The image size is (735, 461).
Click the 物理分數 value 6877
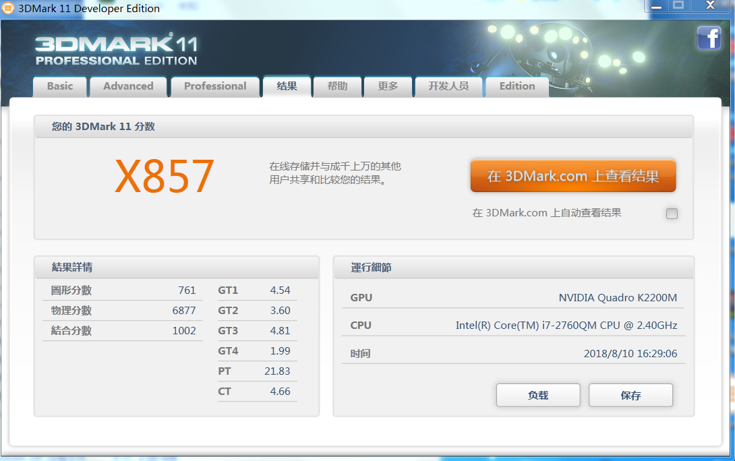point(183,311)
